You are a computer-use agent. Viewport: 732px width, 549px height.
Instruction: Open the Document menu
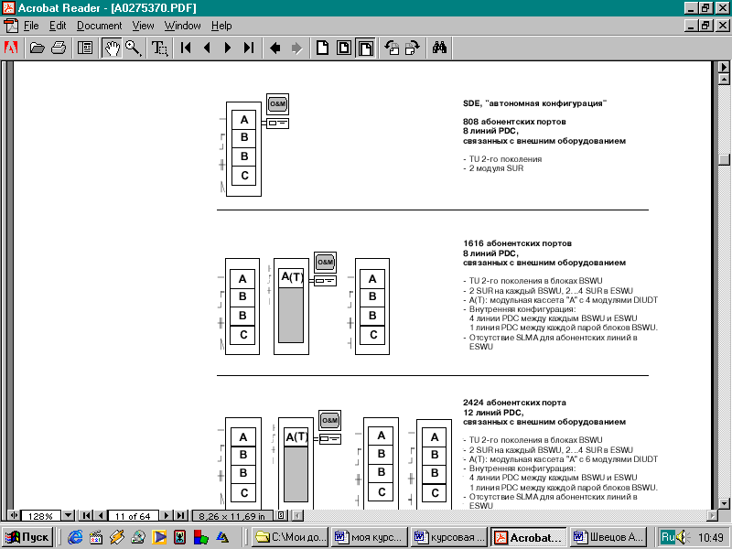tap(100, 26)
